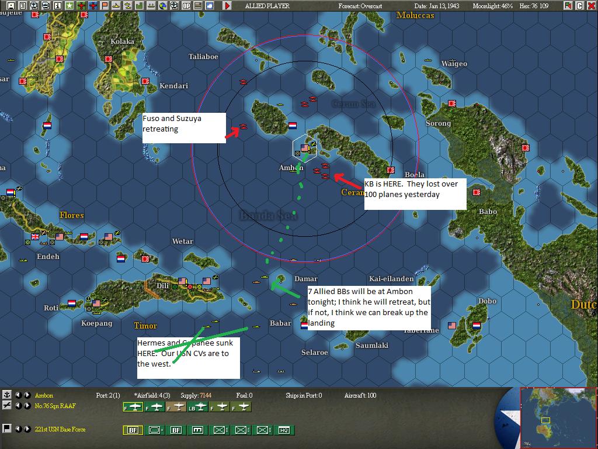
Task: Open the Ambon base name link
Action: tap(44, 396)
